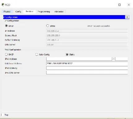
Task: Toggle the Top checkbox
Action: (2, 115)
